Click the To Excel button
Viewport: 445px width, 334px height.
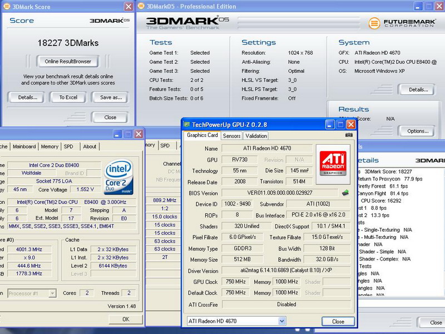coord(68,97)
